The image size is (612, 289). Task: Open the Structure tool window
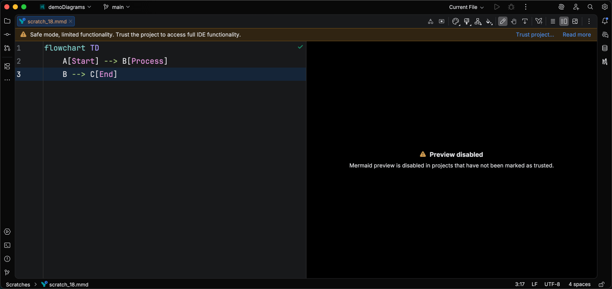[7, 66]
